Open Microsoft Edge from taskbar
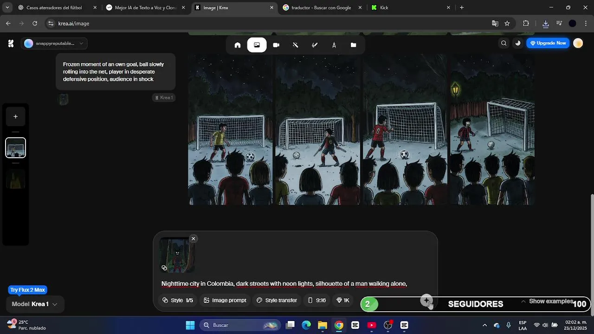The height and width of the screenshot is (334, 594). coord(306,325)
